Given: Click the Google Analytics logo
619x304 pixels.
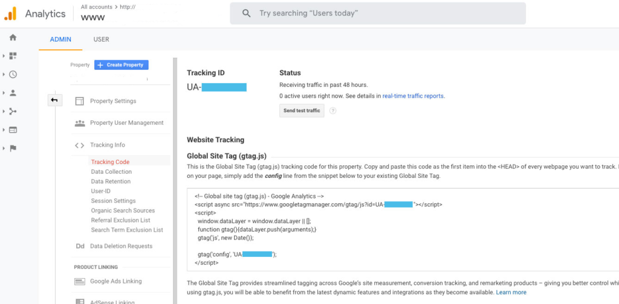Looking at the screenshot, I should (x=10, y=14).
